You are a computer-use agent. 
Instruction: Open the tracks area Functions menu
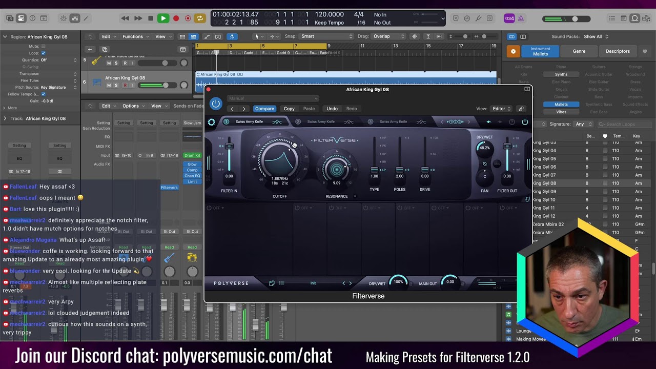(x=134, y=36)
